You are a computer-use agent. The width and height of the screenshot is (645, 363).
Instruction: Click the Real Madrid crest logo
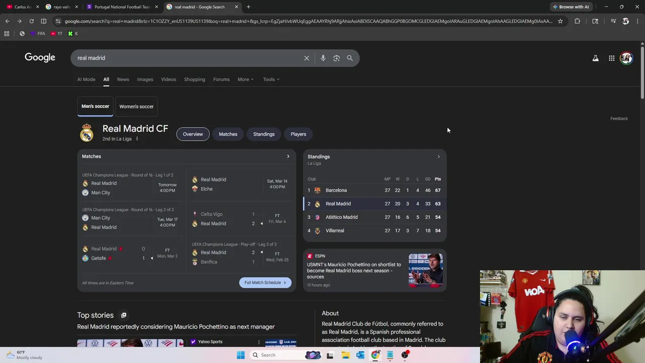87,133
